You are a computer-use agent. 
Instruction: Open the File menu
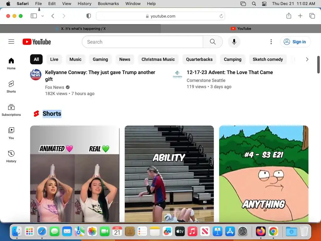(39, 4)
